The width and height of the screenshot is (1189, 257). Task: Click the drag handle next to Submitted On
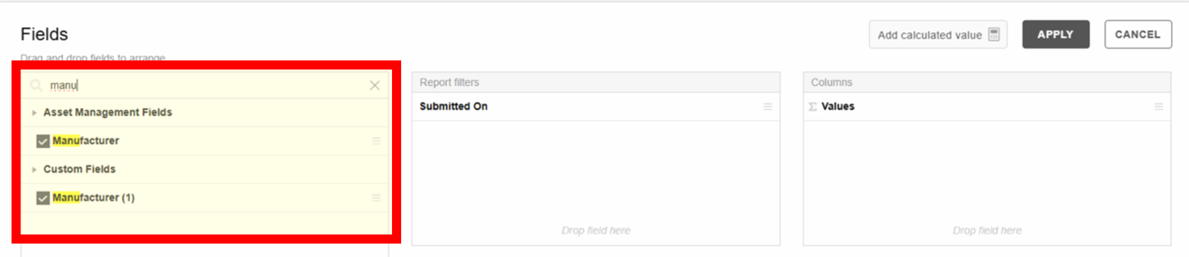pyautogui.click(x=768, y=106)
